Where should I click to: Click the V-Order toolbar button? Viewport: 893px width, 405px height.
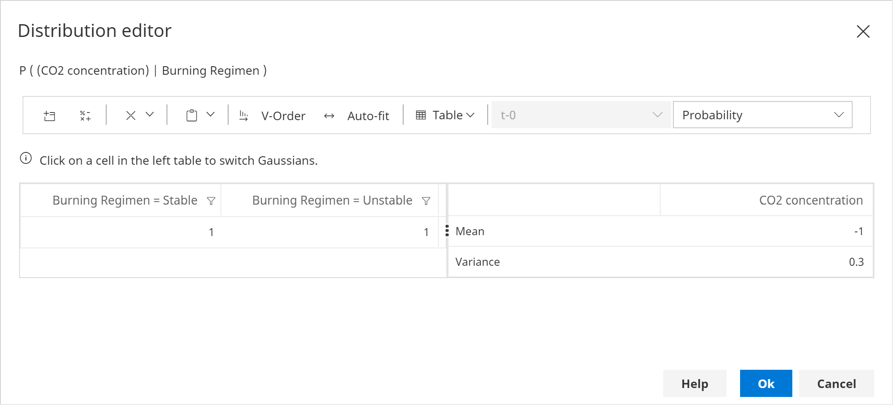pyautogui.click(x=273, y=115)
